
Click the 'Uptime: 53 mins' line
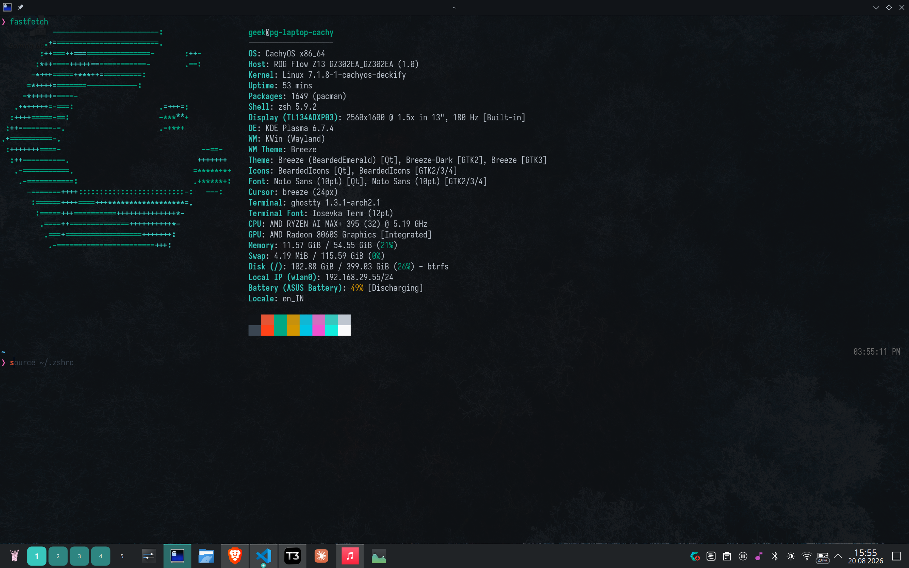click(280, 86)
